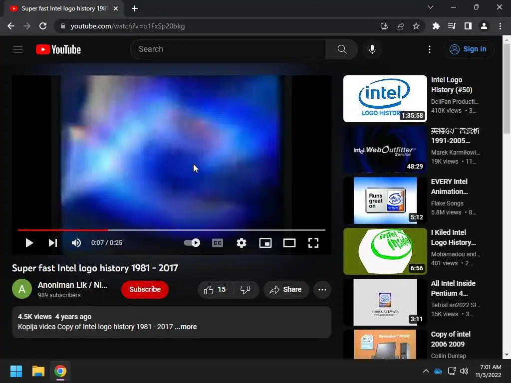Viewport: 511px width, 383px height.
Task: Open YouTube settings three-dot menu near Sign in
Action: coord(429,49)
